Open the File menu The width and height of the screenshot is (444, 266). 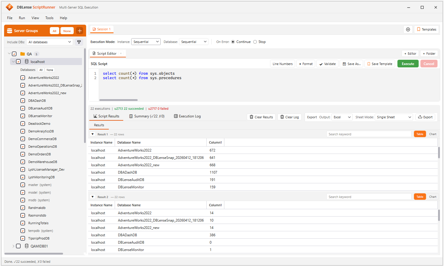click(10, 18)
